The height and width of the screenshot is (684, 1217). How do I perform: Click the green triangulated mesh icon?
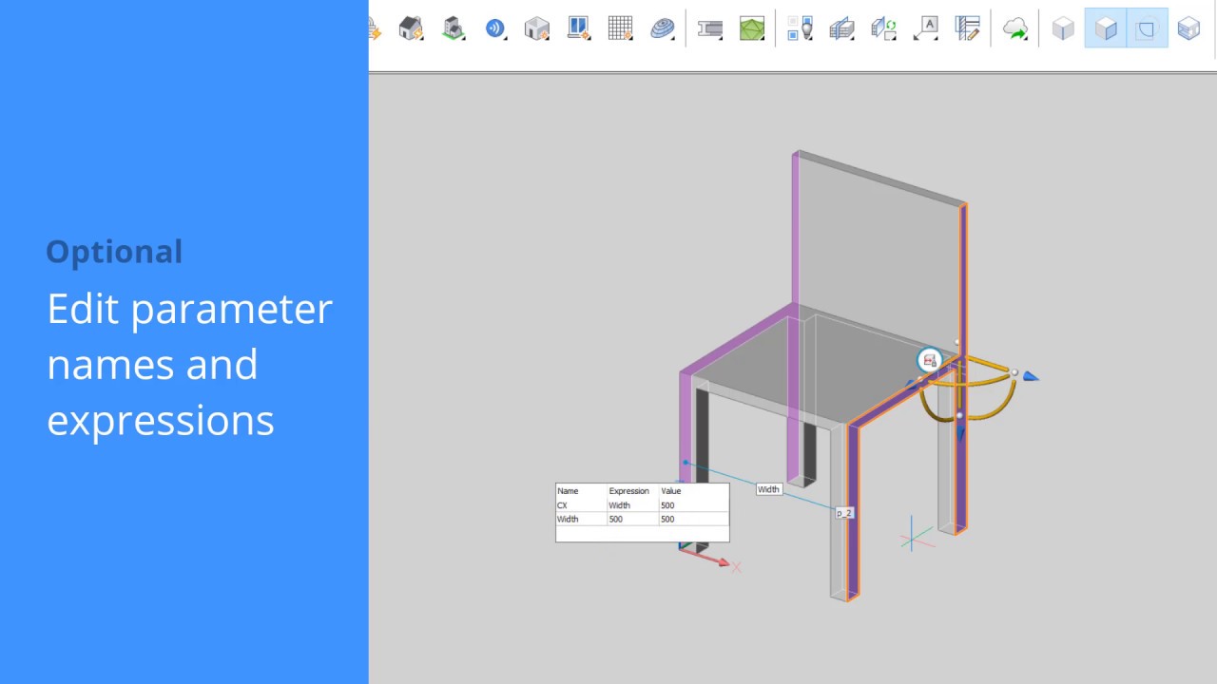tap(752, 28)
